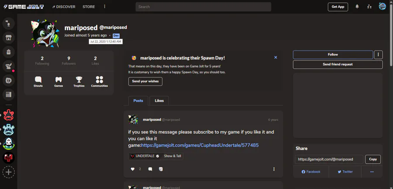Open the CupheadUndertale game link

pyautogui.click(x=200, y=145)
